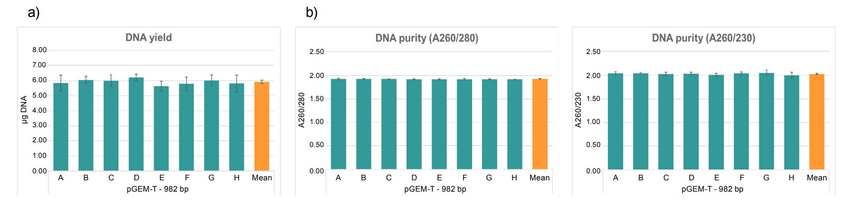Click the orange Mean bar in A260/230 chart
Viewport: 854px width, 209px height.
(x=817, y=122)
